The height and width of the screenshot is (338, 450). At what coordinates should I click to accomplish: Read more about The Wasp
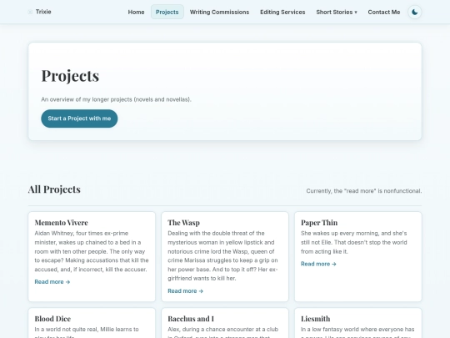click(x=185, y=291)
